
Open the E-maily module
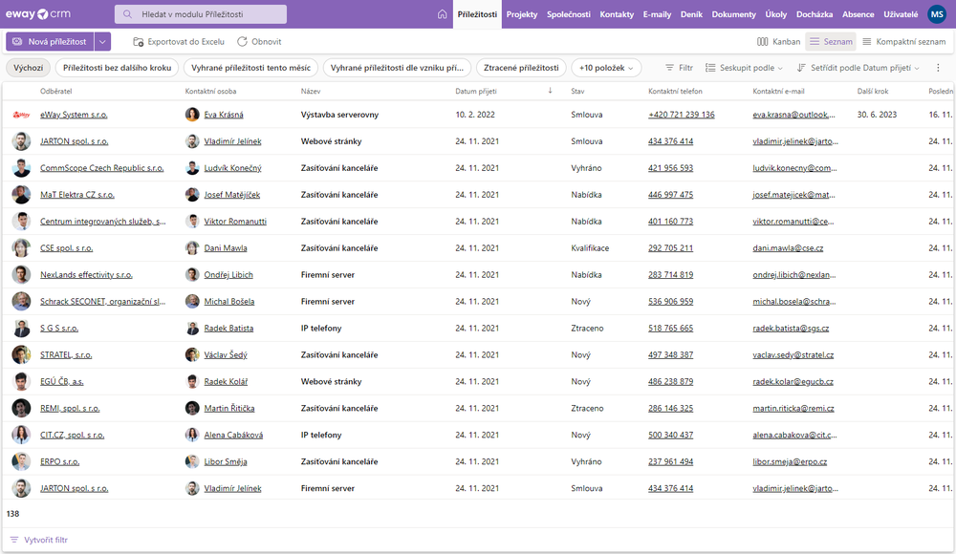click(657, 14)
